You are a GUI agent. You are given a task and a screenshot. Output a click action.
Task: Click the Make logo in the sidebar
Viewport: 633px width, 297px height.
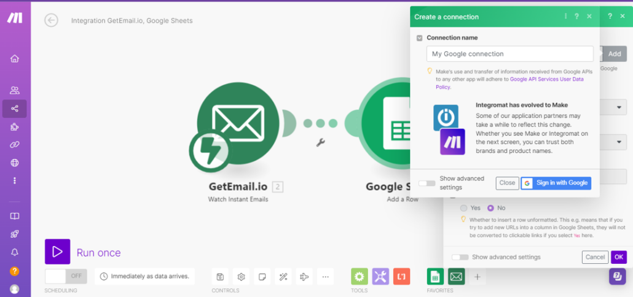(x=15, y=18)
